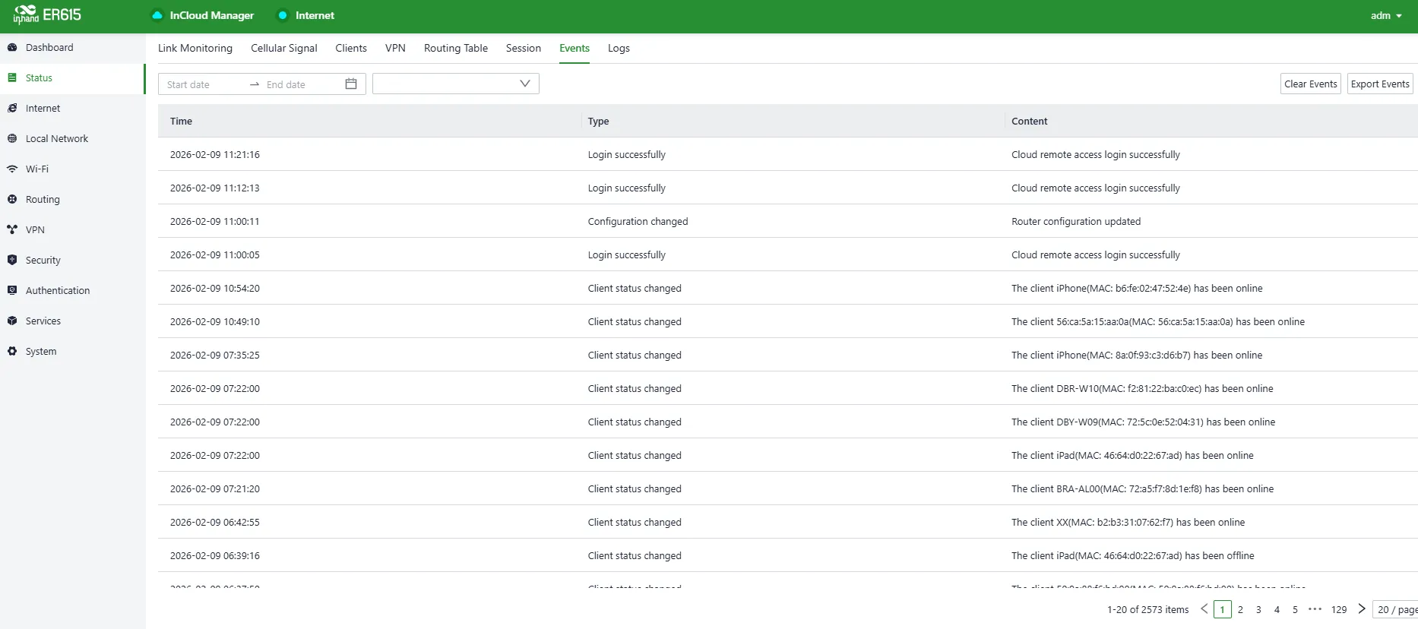1418x629 pixels.
Task: Click the System gear icon
Action: (x=12, y=351)
